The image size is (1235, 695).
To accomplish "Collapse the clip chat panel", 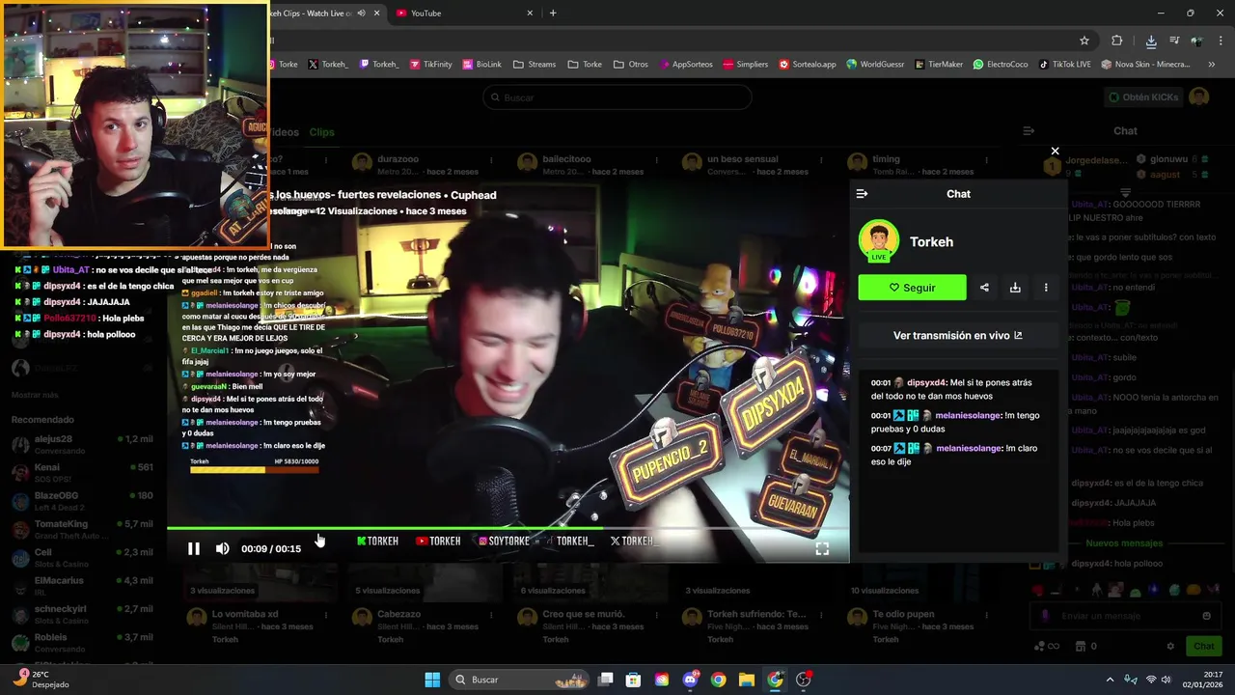I will pyautogui.click(x=862, y=194).
